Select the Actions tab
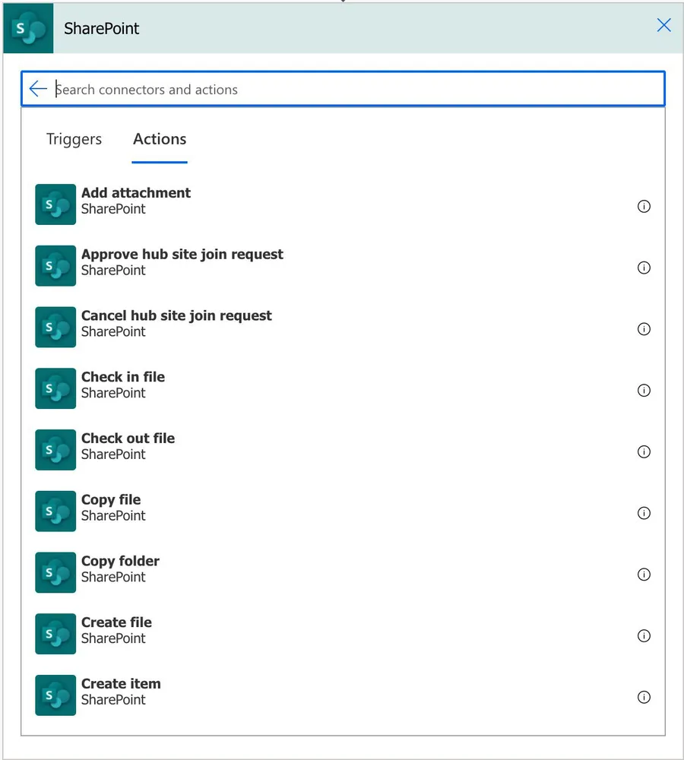Image resolution: width=684 pixels, height=760 pixels. click(x=160, y=139)
